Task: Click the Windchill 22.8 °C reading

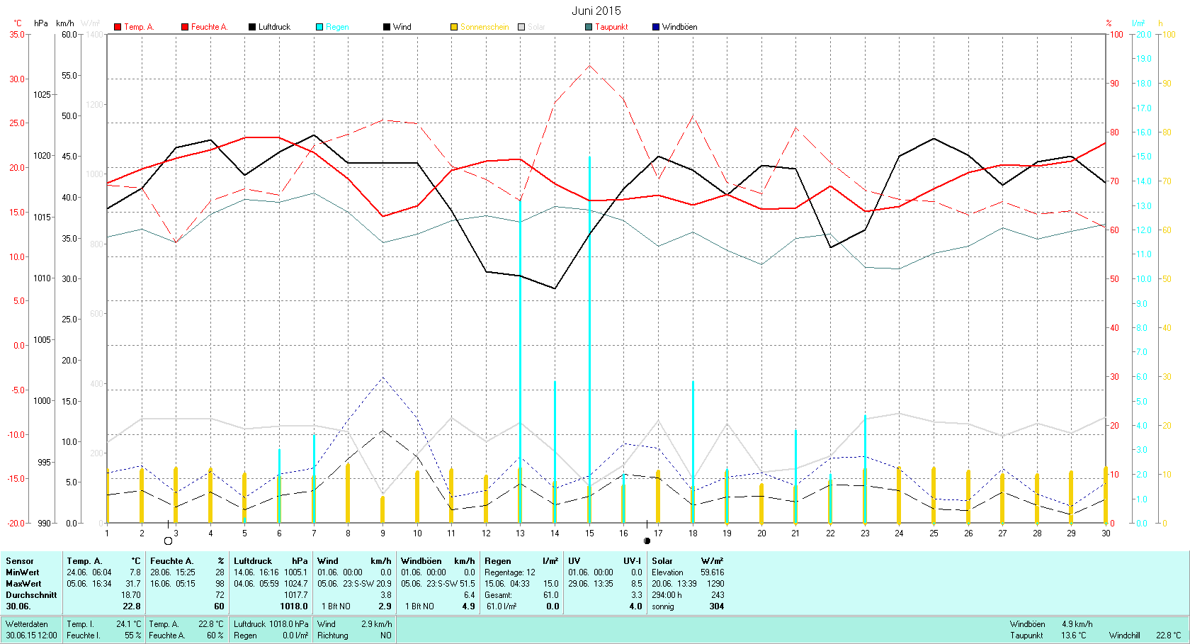Action: coord(1145,635)
